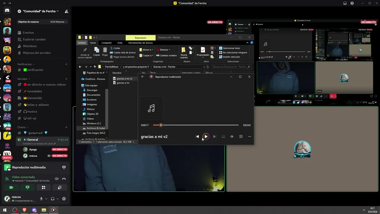
Task: Open the headphone output options arrow
Action: pyautogui.click(x=57, y=199)
